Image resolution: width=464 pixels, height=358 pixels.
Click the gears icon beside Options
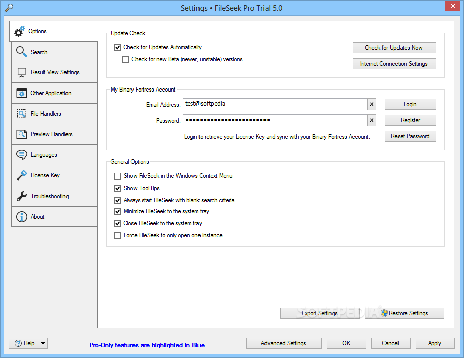click(x=20, y=31)
